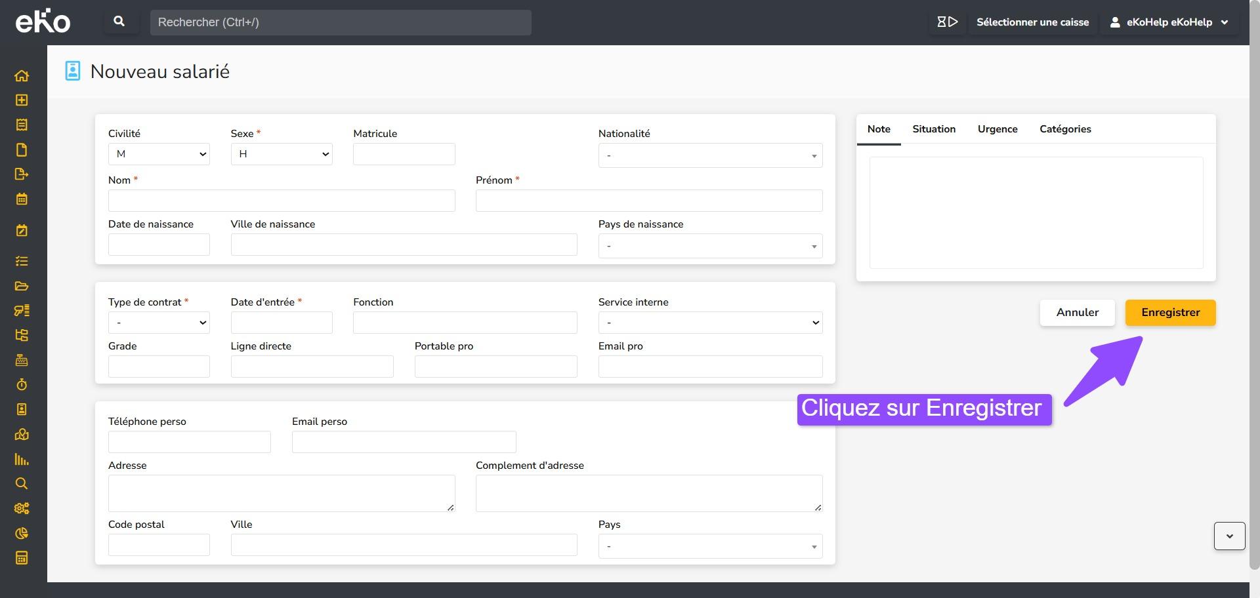The height and width of the screenshot is (598, 1260).
Task: Click the open folder sidebar icon
Action: (22, 286)
